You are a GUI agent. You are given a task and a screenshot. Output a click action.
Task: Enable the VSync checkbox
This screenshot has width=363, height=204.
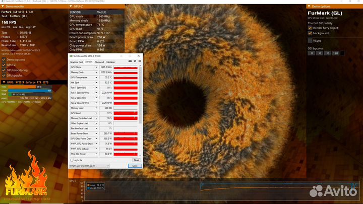(x=310, y=41)
